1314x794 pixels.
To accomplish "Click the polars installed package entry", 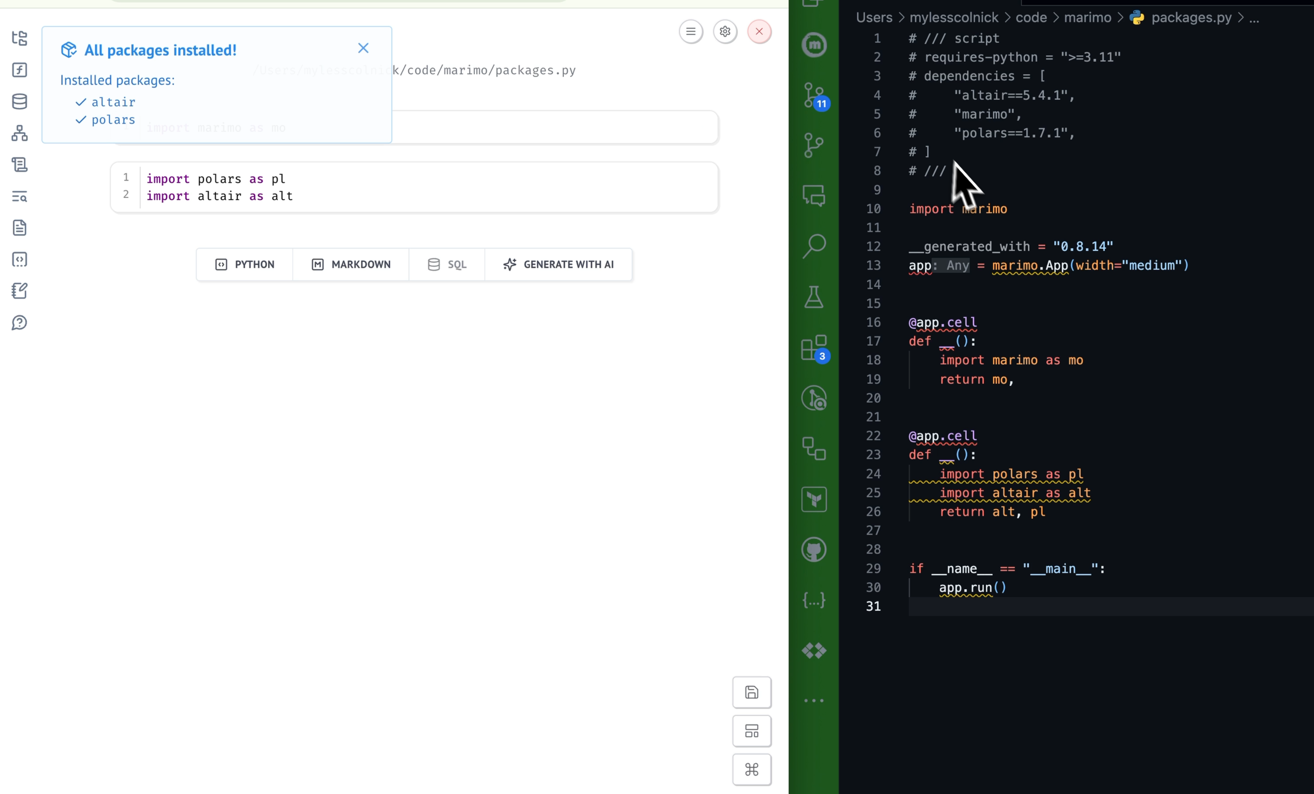I will [x=113, y=120].
